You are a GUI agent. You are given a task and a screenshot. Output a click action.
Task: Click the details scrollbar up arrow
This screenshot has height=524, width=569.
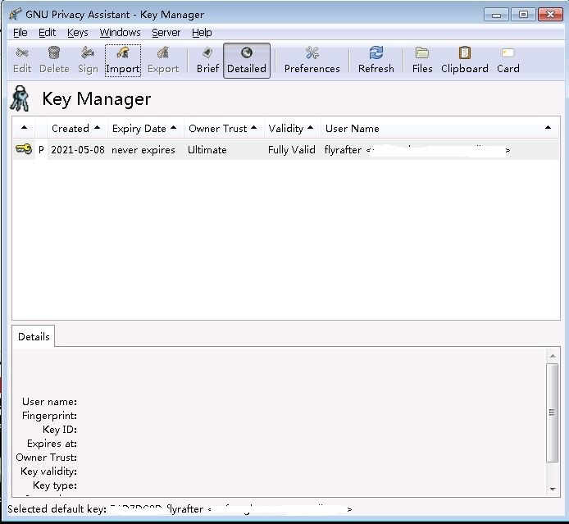[553, 356]
